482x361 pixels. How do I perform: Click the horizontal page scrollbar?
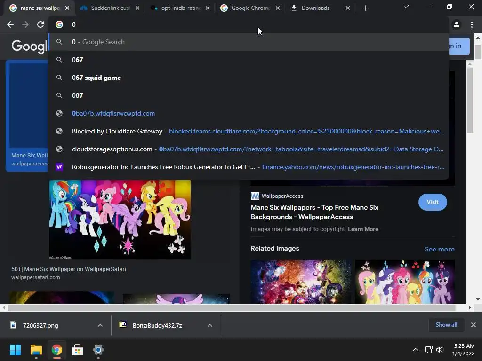pyautogui.click(x=232, y=307)
